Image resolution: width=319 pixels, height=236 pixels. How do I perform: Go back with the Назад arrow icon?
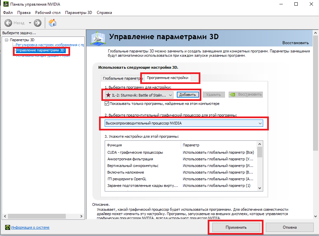coord(8,23)
